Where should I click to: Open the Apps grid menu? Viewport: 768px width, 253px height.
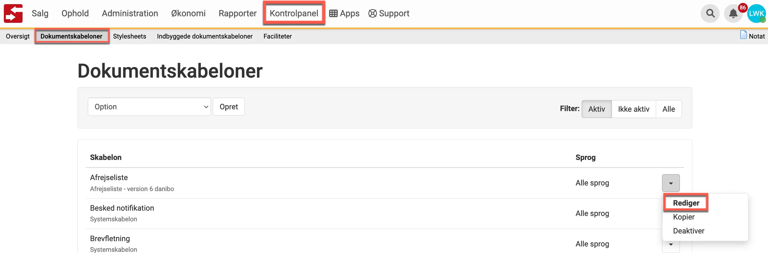pos(344,13)
